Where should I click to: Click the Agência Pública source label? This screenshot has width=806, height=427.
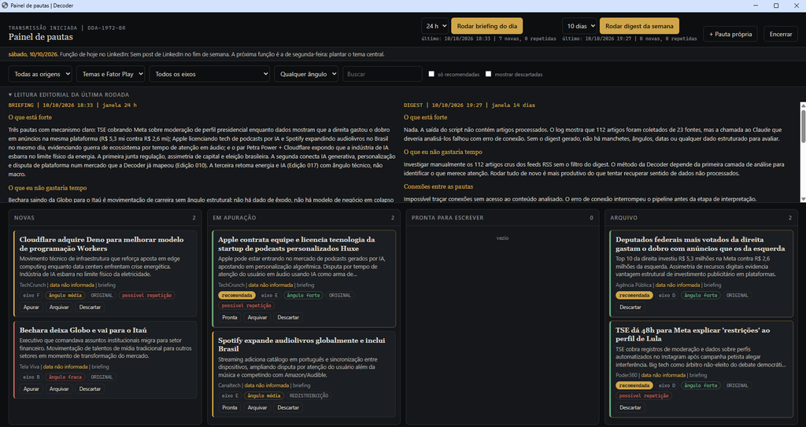click(x=634, y=285)
